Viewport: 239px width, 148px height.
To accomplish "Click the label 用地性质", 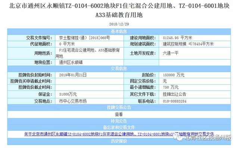I will [43, 53].
